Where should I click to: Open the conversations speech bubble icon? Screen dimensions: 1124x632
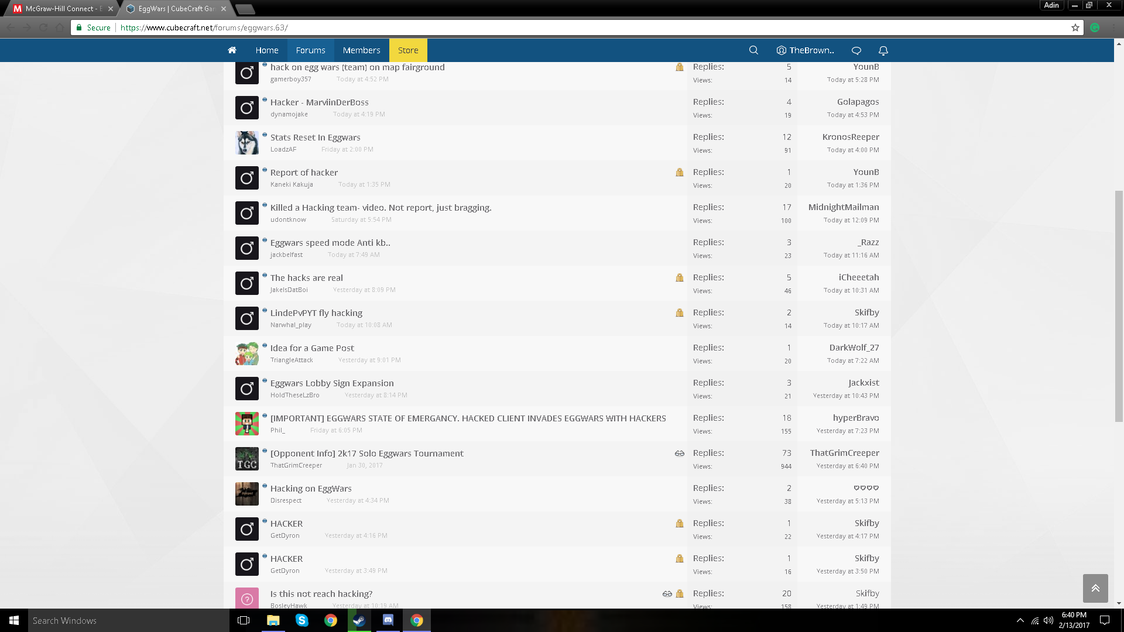[x=856, y=50]
